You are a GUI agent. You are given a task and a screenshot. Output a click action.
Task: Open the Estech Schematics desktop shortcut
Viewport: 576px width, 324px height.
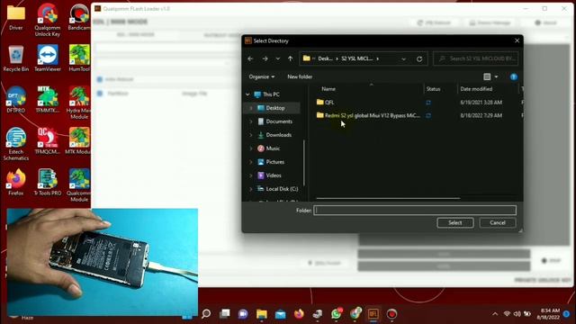click(16, 144)
